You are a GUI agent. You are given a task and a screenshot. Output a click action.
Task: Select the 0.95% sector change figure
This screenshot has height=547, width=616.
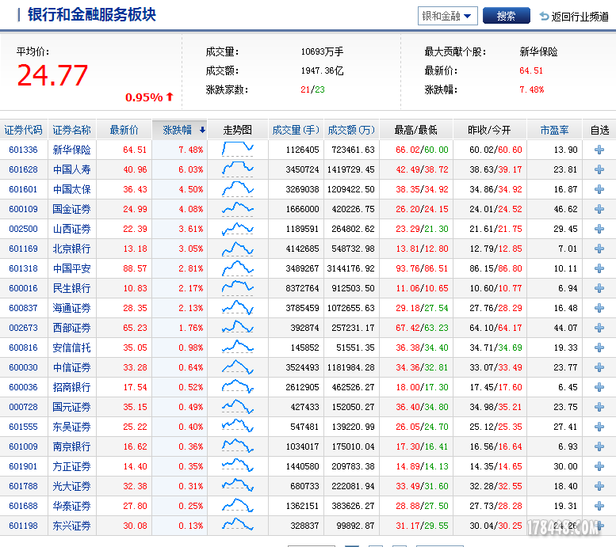tap(144, 97)
